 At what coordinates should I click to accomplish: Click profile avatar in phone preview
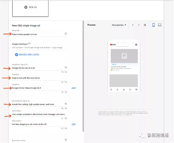coord(136,45)
